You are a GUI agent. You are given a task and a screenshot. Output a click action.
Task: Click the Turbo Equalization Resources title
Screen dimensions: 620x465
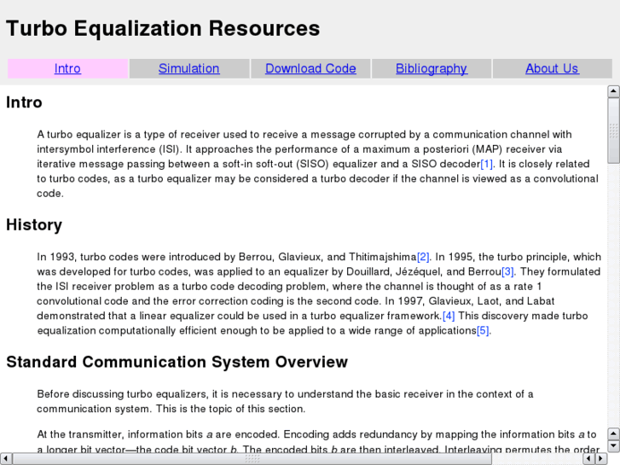(x=163, y=28)
